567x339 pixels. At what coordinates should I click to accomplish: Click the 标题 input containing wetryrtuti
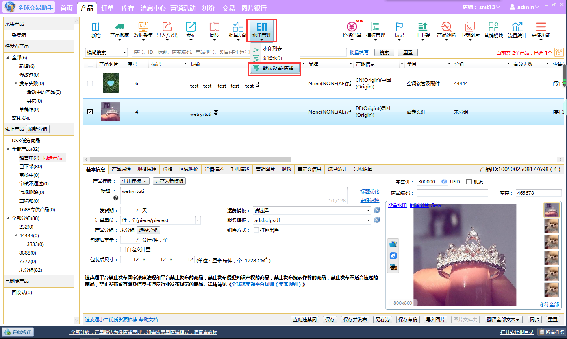click(234, 195)
